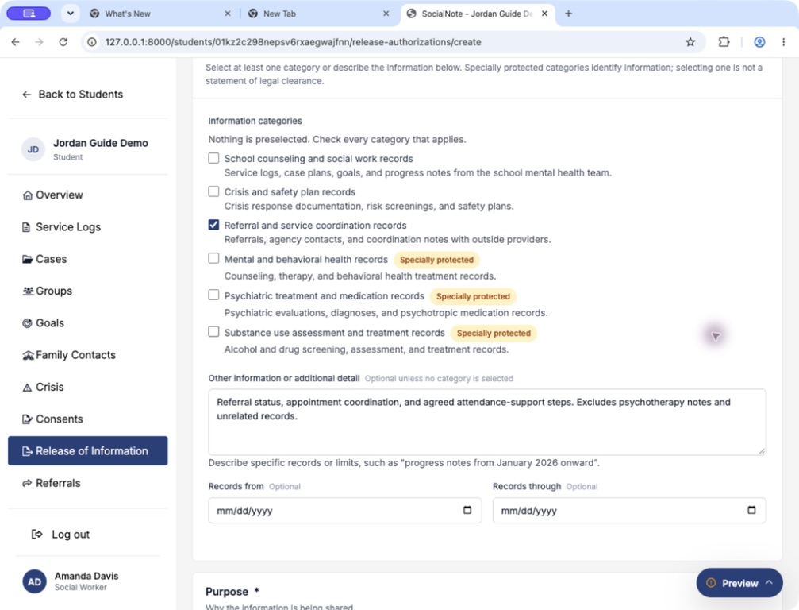The width and height of the screenshot is (799, 610).
Task: Expand the Preview panel chevron
Action: point(770,582)
